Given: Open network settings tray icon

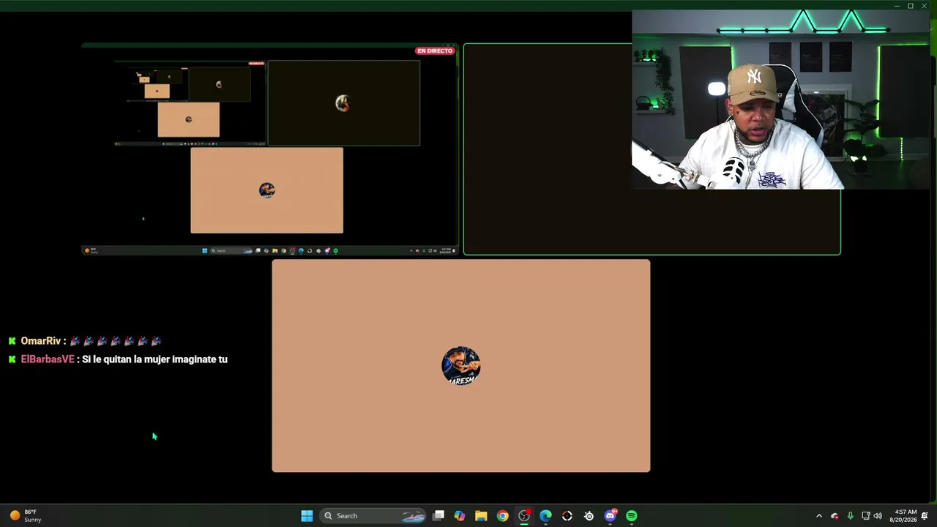Looking at the screenshot, I should (x=865, y=516).
